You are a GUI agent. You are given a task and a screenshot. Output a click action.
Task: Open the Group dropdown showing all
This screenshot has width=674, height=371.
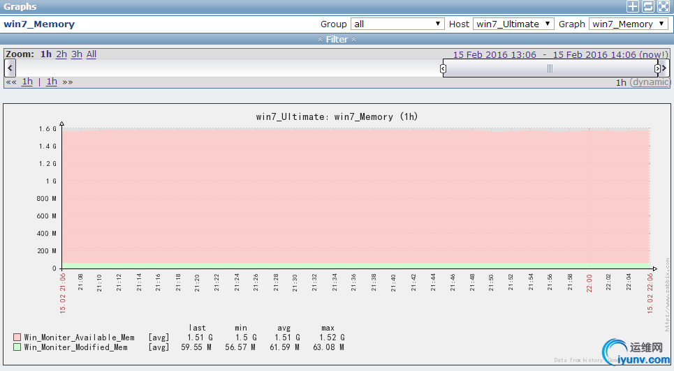pos(397,24)
